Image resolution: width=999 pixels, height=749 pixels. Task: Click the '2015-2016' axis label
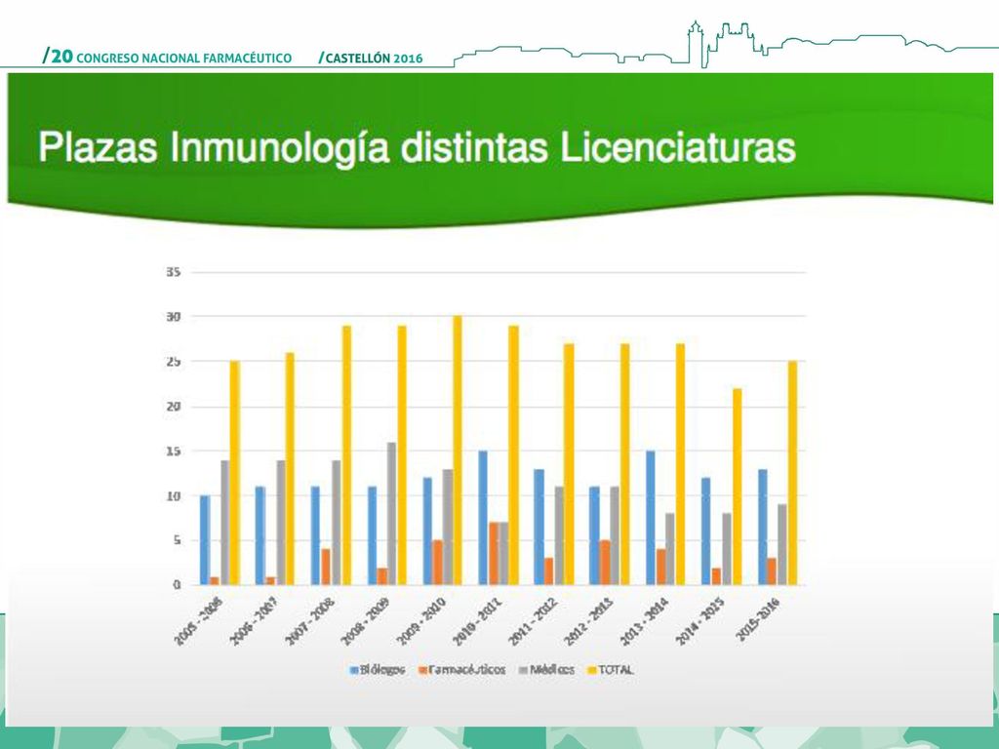(x=757, y=619)
